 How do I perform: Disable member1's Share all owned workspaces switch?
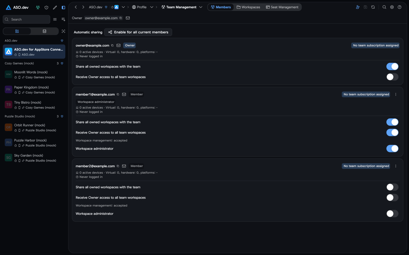[392, 122]
